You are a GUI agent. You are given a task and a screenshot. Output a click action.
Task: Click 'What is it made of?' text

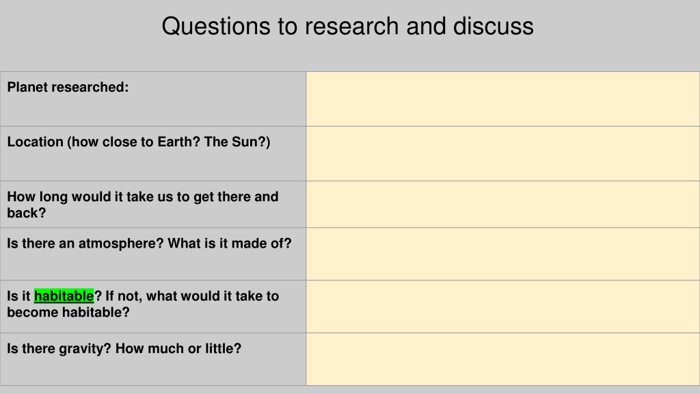tap(230, 244)
